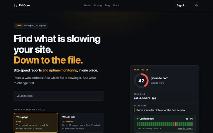
Task: Select the This page option card
Action: point(36,123)
